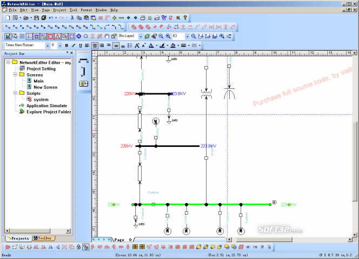The image size is (359, 259).
Task: Click the Cut scissors icon
Action: pyautogui.click(x=72, y=18)
